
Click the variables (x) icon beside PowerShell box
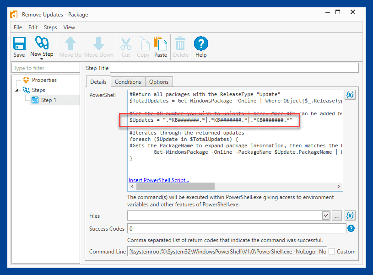pyautogui.click(x=350, y=95)
